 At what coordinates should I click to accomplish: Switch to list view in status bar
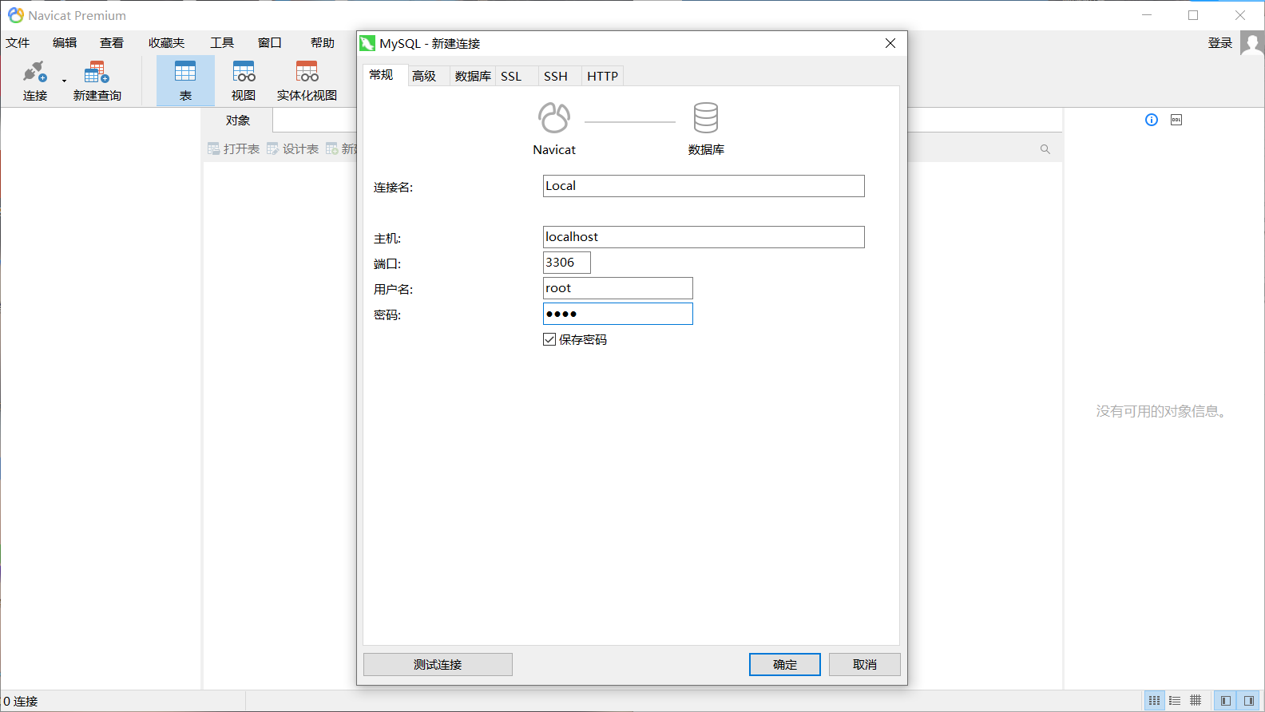coord(1175,701)
